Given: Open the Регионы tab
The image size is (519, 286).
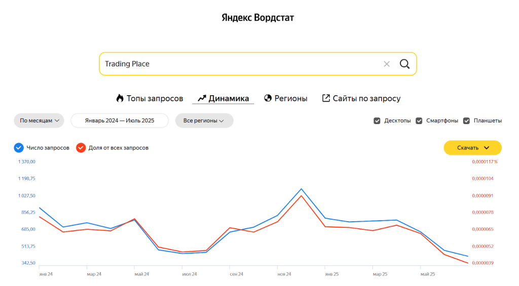Looking at the screenshot, I should (x=291, y=98).
